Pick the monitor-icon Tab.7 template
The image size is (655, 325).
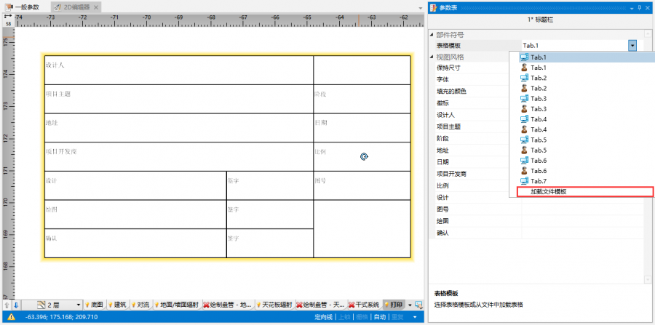click(538, 181)
